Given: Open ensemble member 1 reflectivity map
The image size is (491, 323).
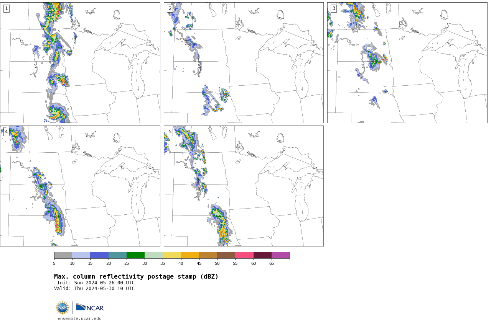Looking at the screenshot, I should [80, 63].
